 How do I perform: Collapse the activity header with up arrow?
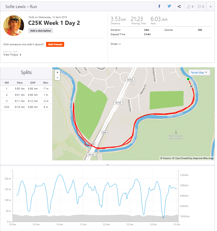click(x=210, y=6)
